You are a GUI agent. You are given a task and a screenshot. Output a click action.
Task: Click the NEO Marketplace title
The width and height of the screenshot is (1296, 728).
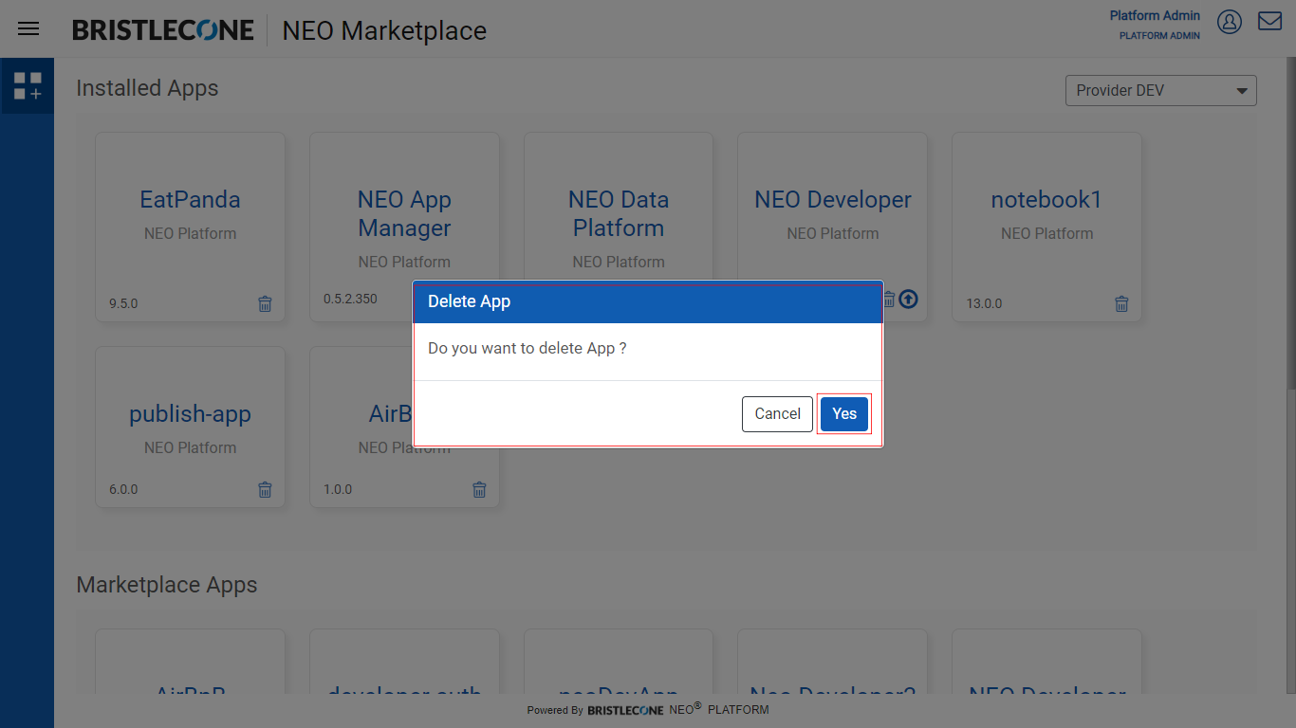384,31
